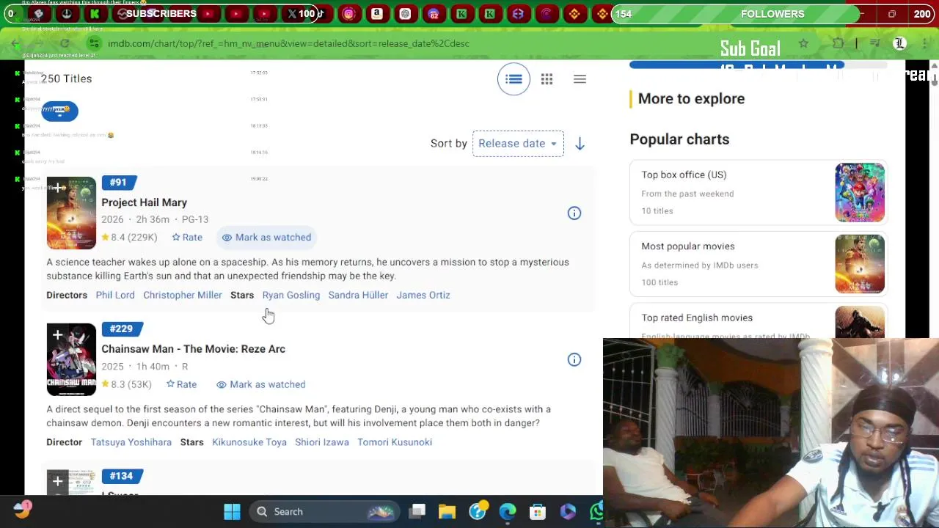Click the Chainsaw Man poster
The width and height of the screenshot is (939, 528).
tap(71, 359)
